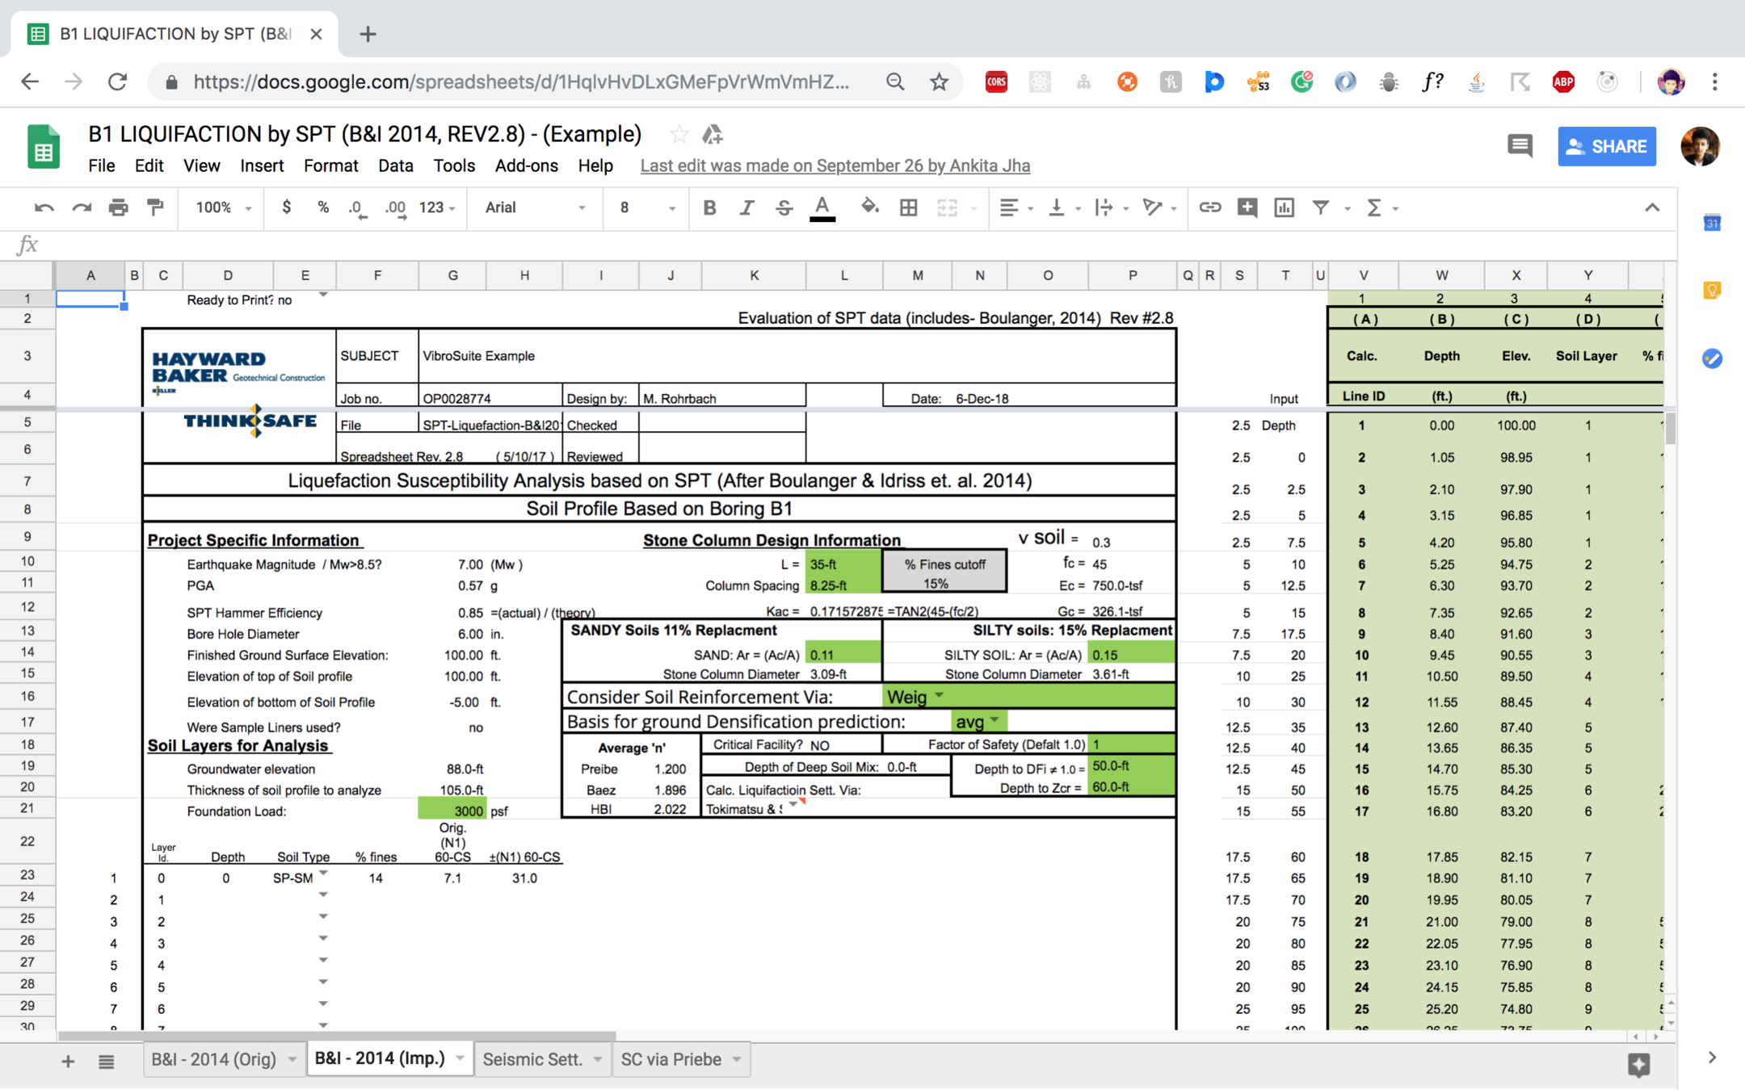
Task: Open the comments history icon
Action: click(1520, 146)
